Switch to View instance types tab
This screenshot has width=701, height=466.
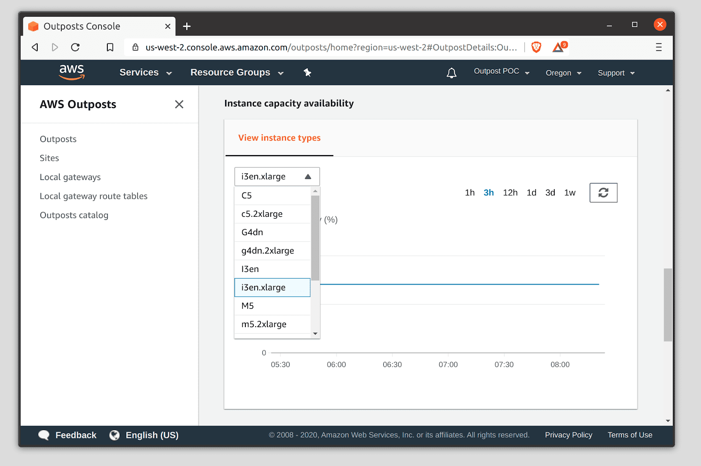point(280,138)
